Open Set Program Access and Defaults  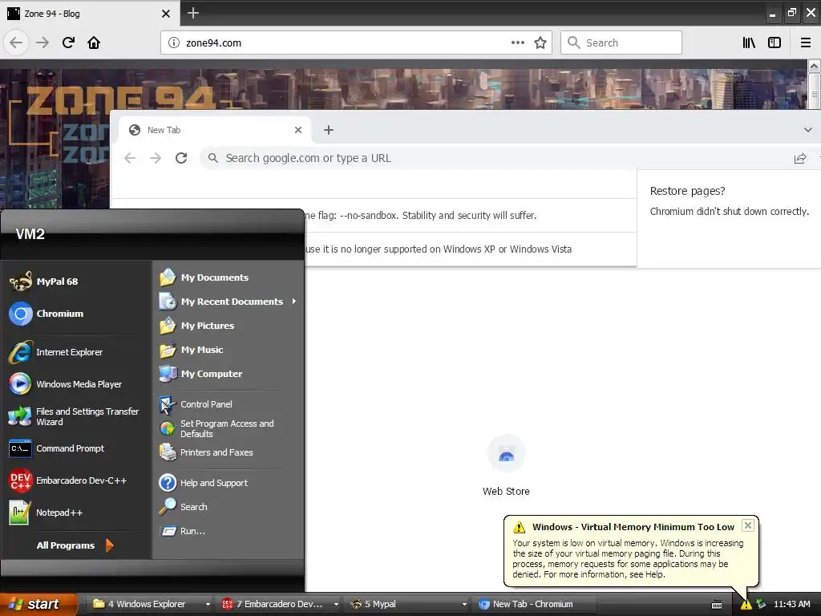coord(216,428)
